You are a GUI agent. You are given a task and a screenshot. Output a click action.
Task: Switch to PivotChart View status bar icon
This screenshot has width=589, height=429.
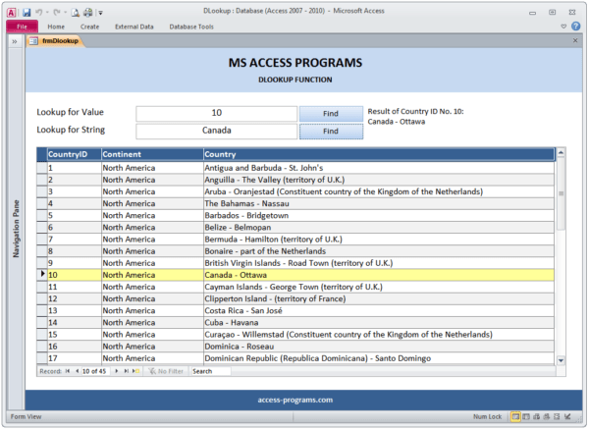[x=547, y=416]
